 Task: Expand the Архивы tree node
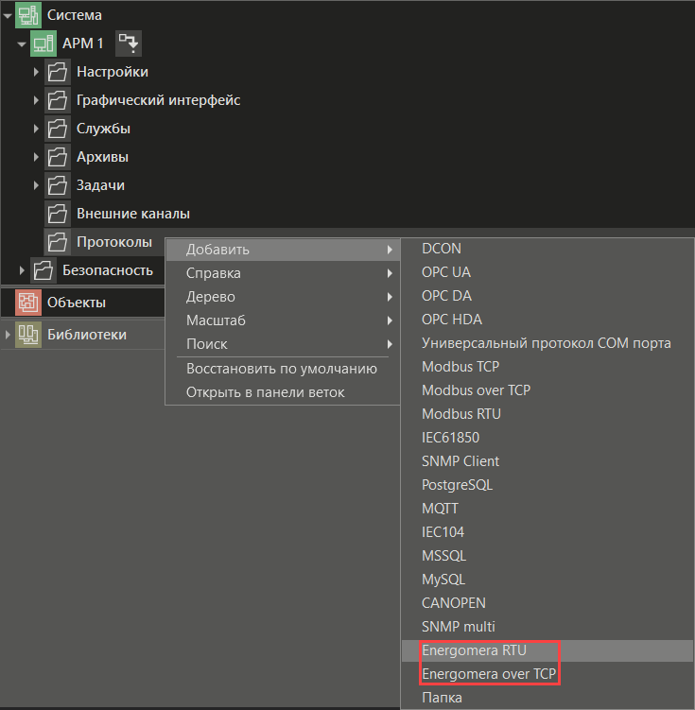point(36,157)
